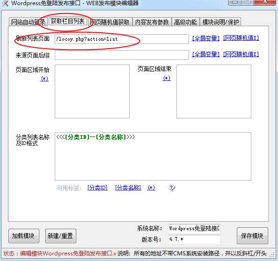Click the 保存模块 button
The height and width of the screenshot is (261, 278).
pos(252,236)
